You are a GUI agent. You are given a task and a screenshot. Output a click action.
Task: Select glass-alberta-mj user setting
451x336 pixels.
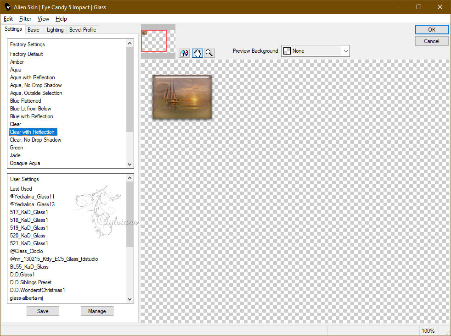(27, 298)
